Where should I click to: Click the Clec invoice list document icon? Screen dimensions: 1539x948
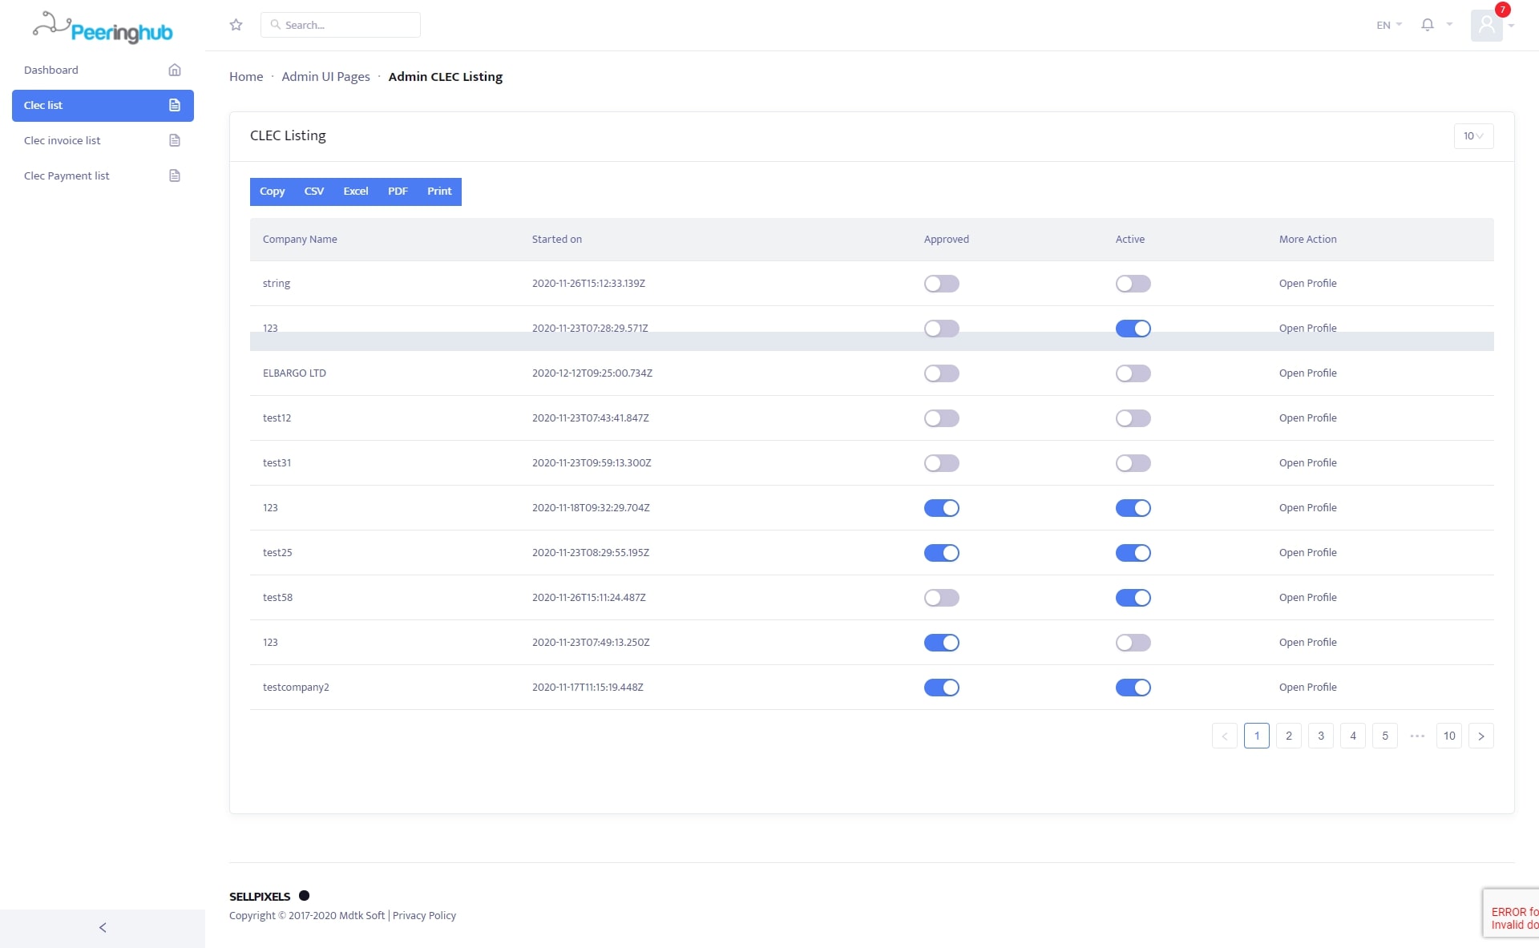point(174,140)
